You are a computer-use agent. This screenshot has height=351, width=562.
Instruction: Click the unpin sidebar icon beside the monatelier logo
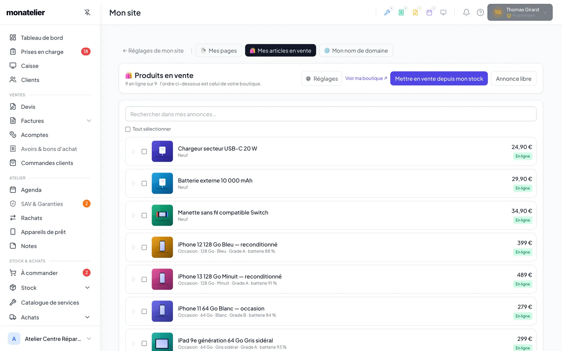(87, 13)
